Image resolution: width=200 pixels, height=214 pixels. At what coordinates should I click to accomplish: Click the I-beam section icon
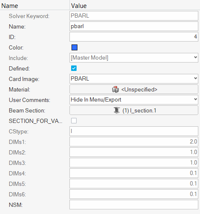(x=117, y=110)
